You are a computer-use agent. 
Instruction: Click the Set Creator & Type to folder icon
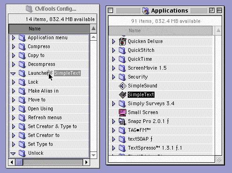tap(22, 127)
